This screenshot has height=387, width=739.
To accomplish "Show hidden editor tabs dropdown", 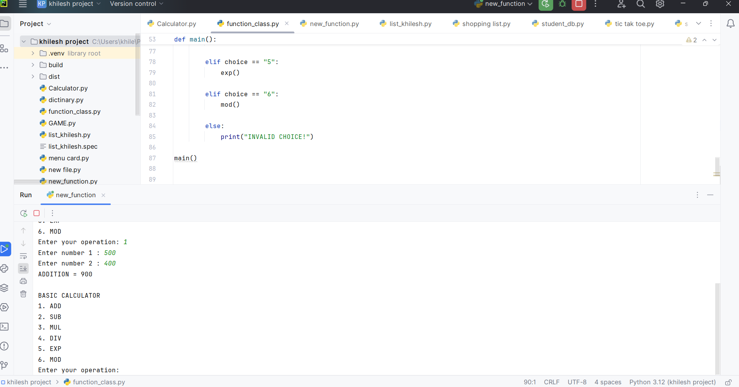I will 699,23.
